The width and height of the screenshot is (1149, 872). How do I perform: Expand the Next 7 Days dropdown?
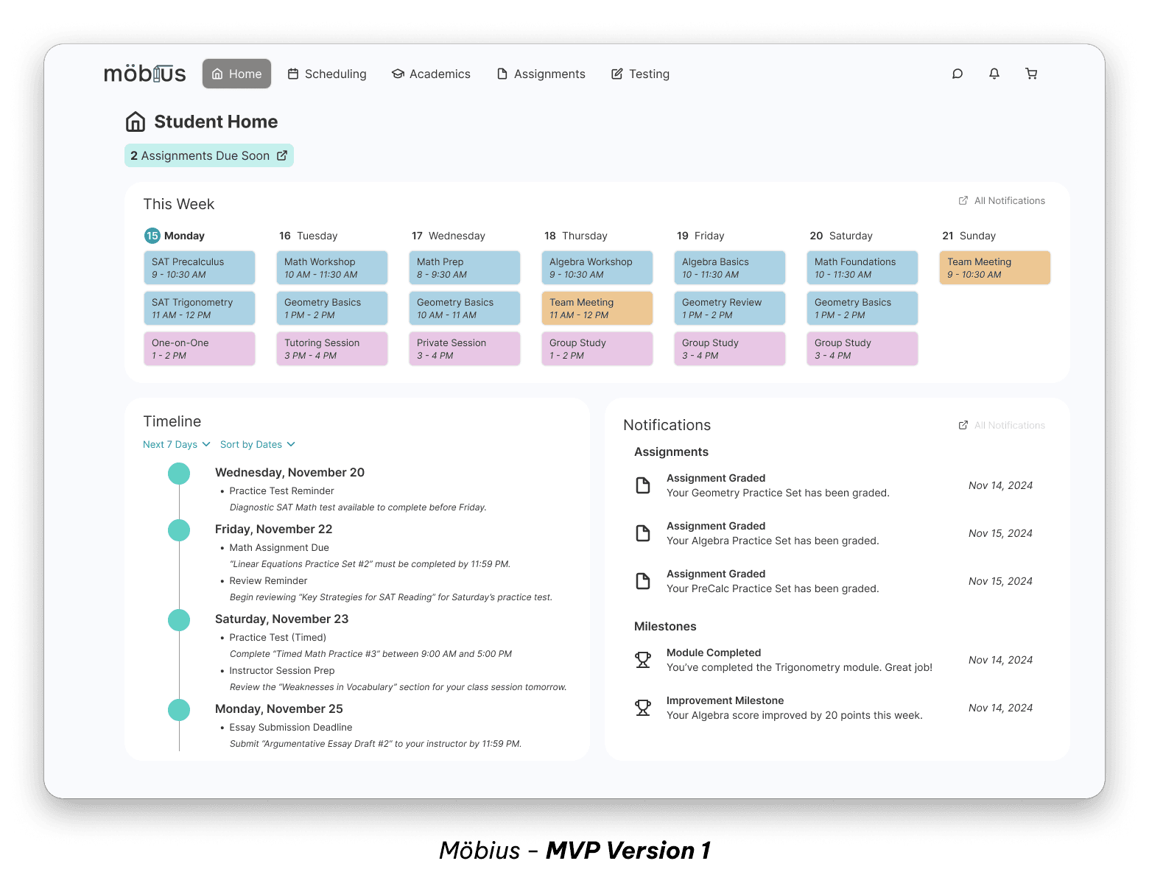point(177,444)
